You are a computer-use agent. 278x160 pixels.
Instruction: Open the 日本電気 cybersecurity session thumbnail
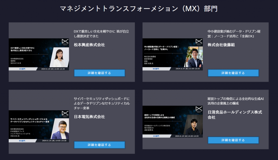click(x=39, y=126)
